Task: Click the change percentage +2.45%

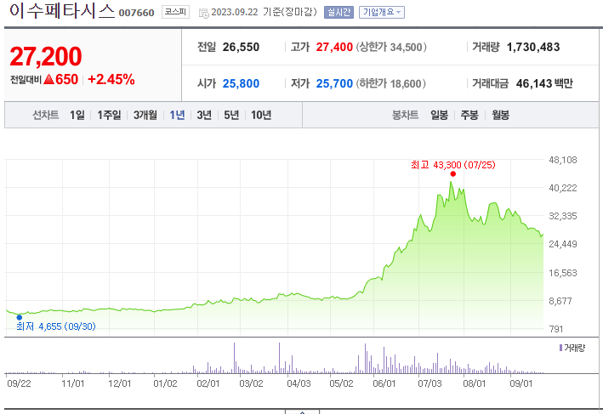Action: click(x=111, y=80)
